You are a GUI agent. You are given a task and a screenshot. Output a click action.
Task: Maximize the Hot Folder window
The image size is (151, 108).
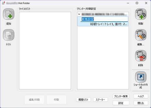(x=137, y=3)
